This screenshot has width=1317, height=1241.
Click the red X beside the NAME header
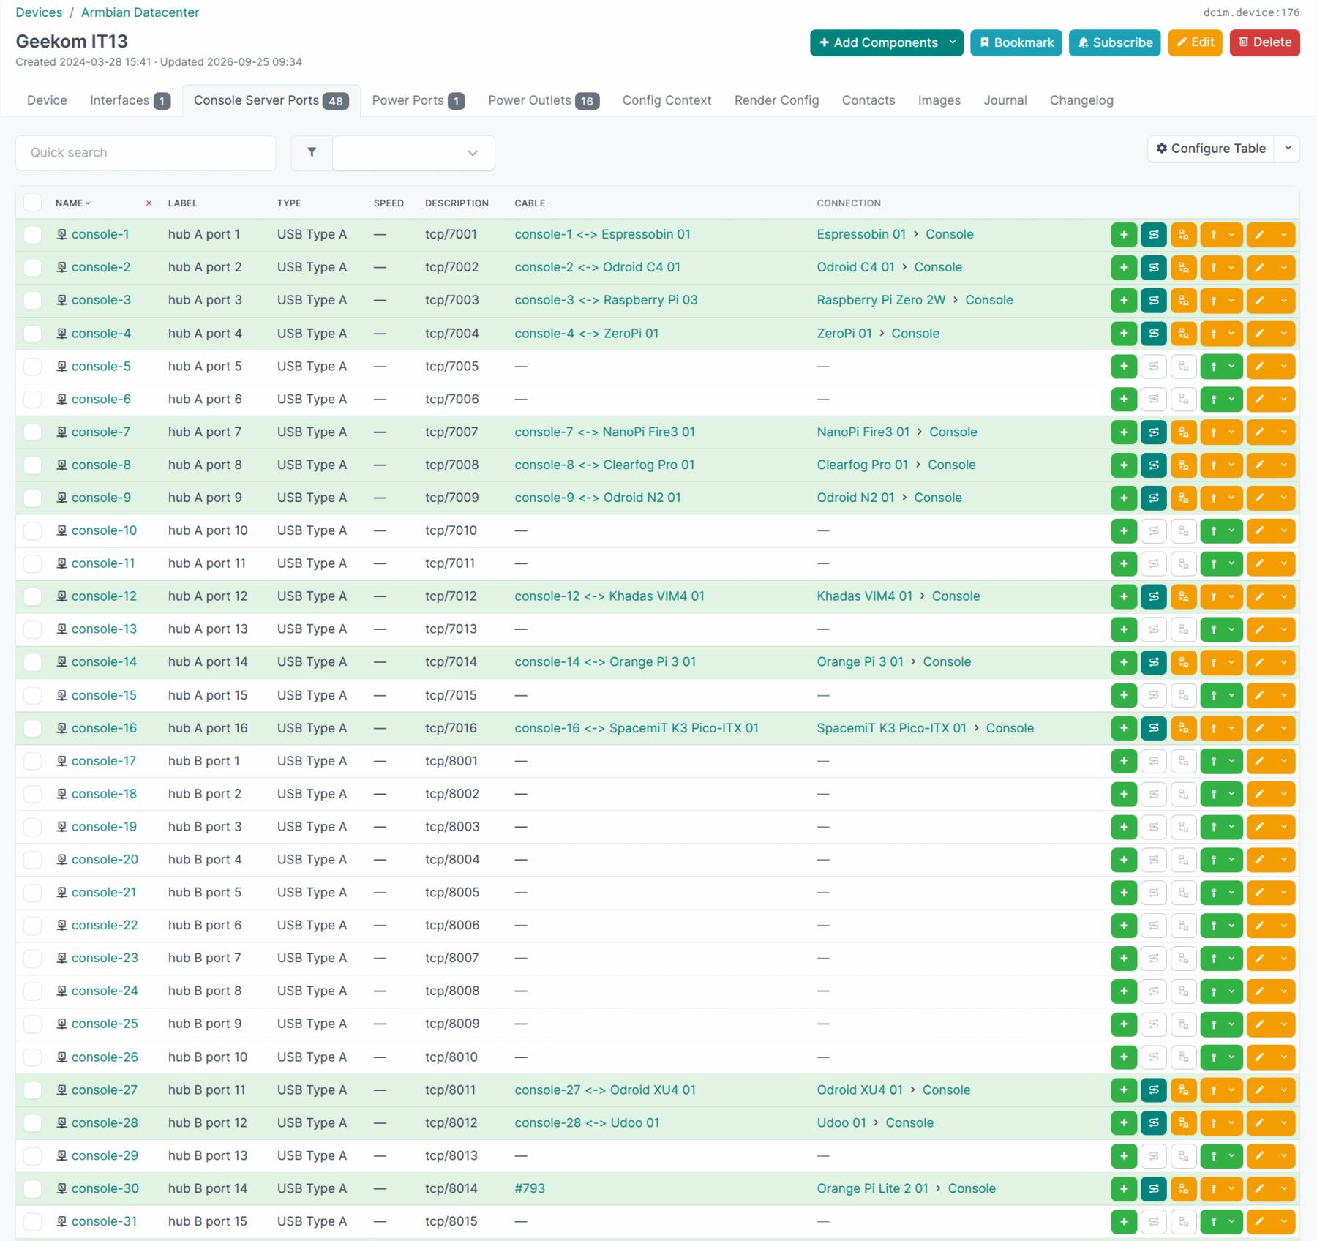click(x=149, y=203)
